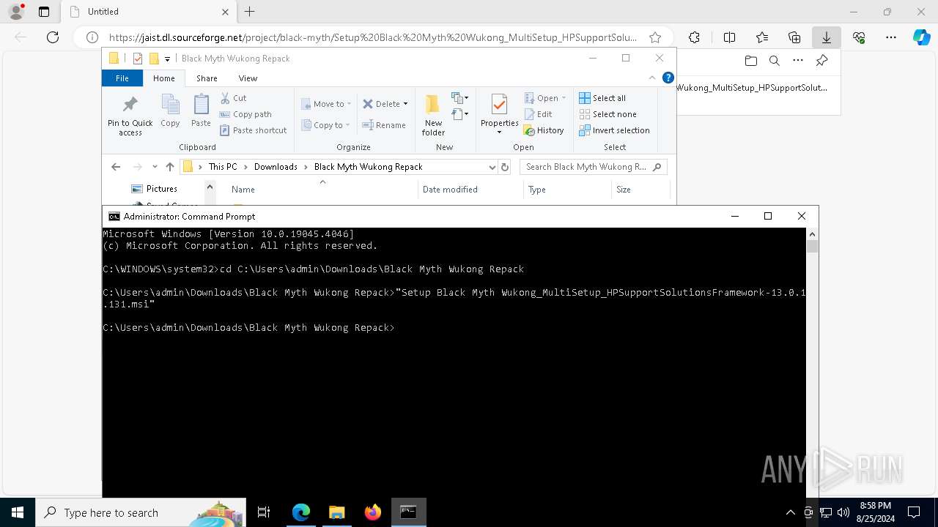The width and height of the screenshot is (938, 527).
Task: Click Invert selection in ribbon
Action: tap(614, 130)
